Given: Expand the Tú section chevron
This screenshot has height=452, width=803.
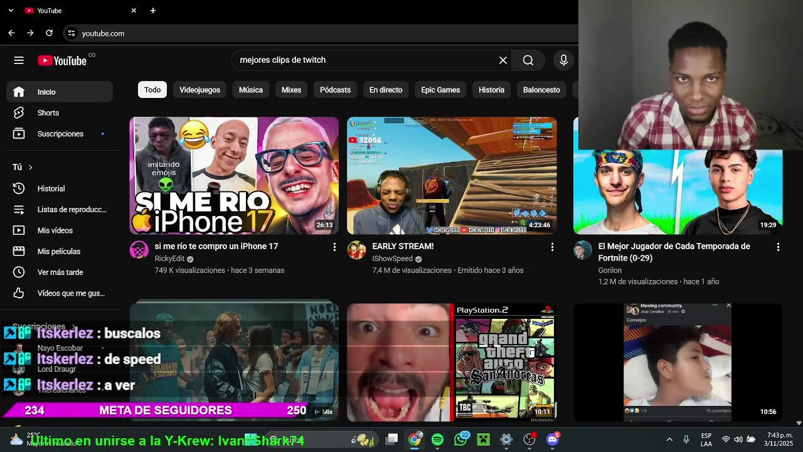Looking at the screenshot, I should [x=30, y=167].
